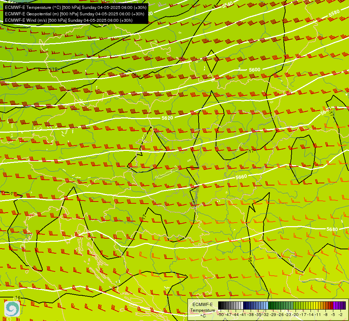The image size is (349, 321).
Task: Click the -44 legend tick label
Action: [236, 315]
